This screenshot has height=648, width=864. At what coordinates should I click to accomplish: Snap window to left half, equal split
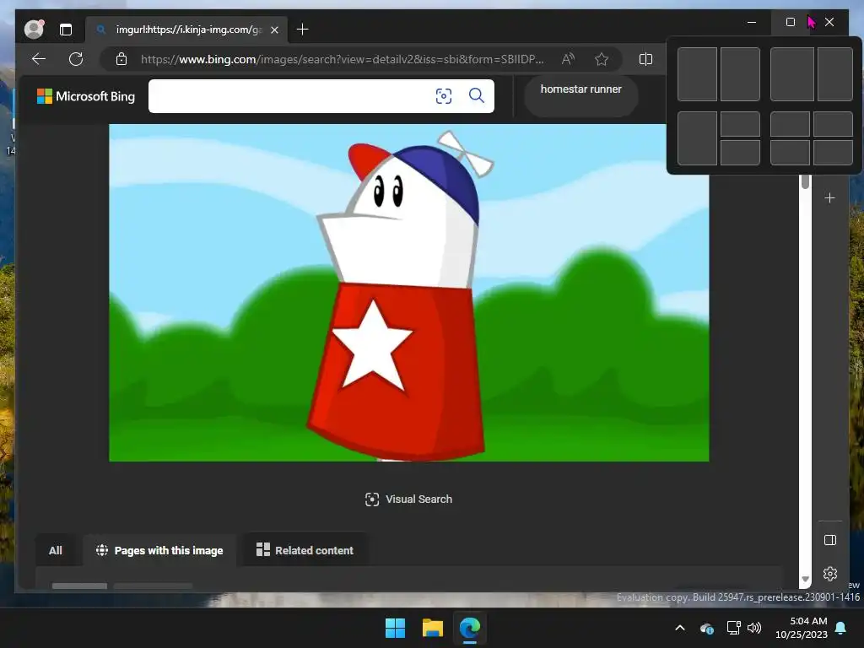click(697, 74)
